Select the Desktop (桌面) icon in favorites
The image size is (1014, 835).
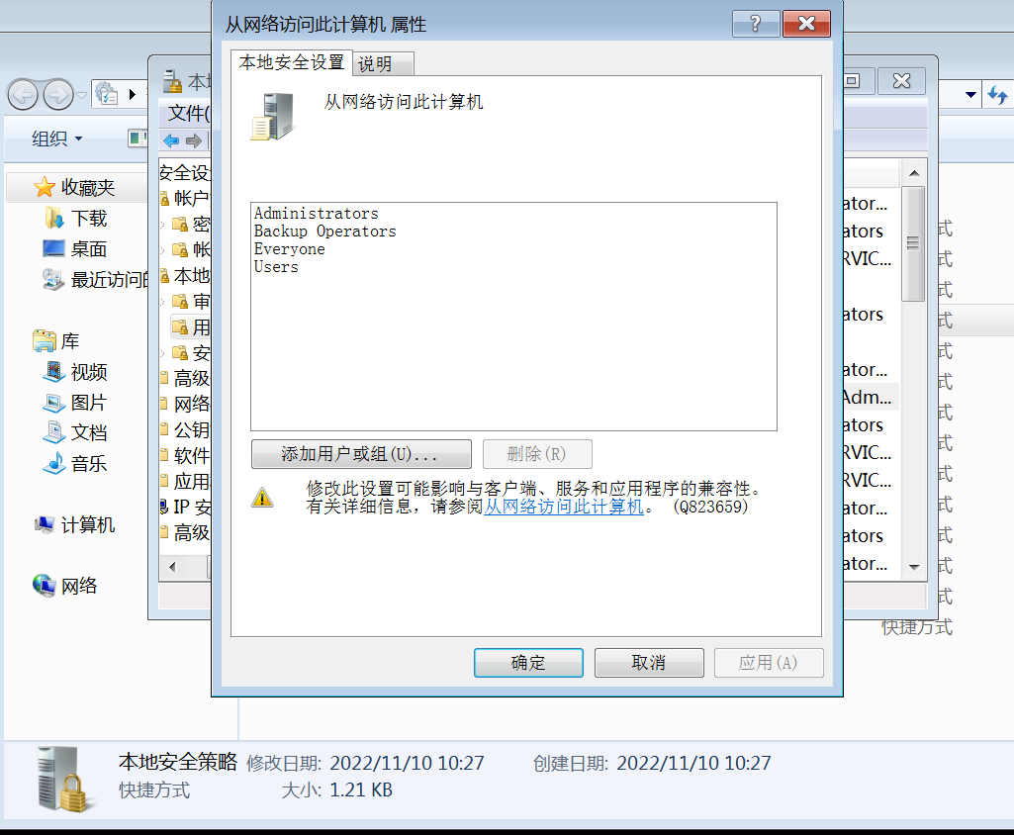53,249
